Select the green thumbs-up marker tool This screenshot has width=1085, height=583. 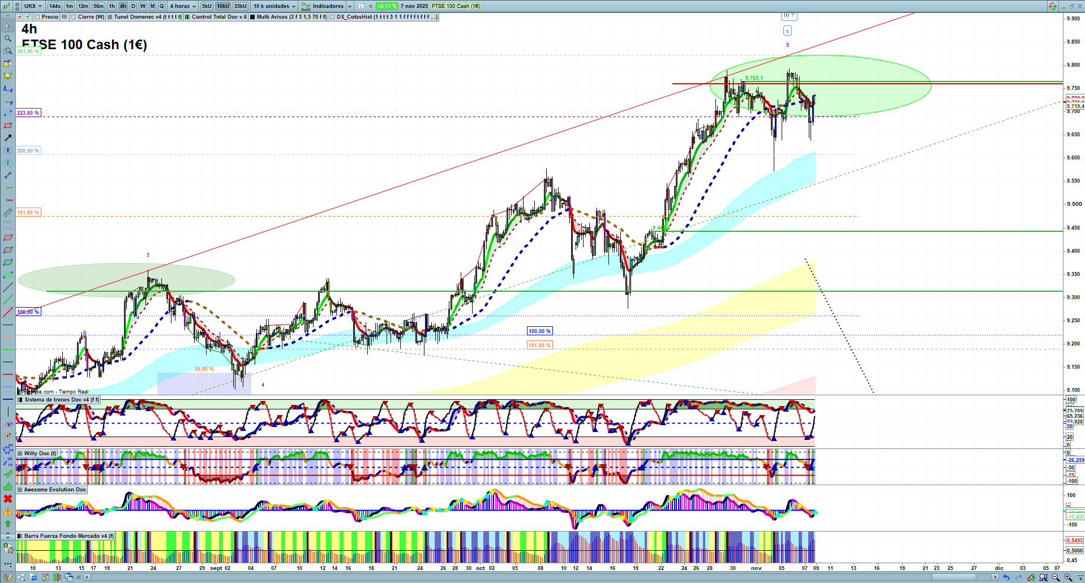[8, 486]
